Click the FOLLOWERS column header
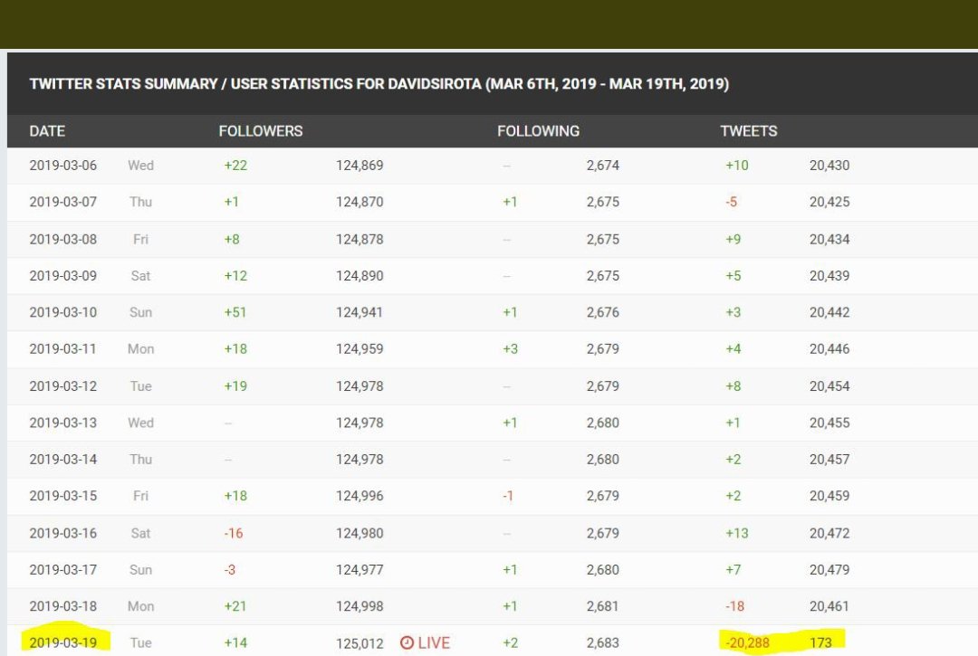This screenshot has width=978, height=656. (x=261, y=131)
